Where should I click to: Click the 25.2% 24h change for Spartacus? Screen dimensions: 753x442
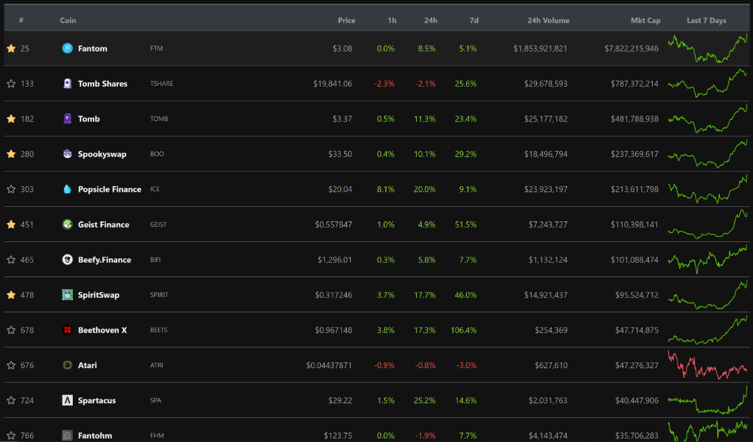[425, 400]
